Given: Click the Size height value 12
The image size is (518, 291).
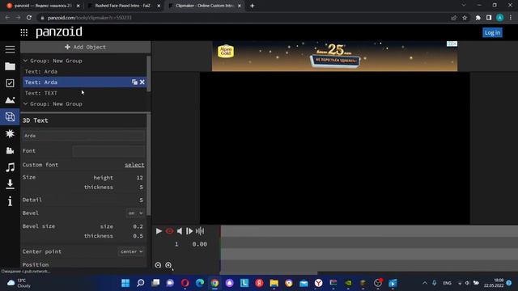Looking at the screenshot, I should [139, 178].
